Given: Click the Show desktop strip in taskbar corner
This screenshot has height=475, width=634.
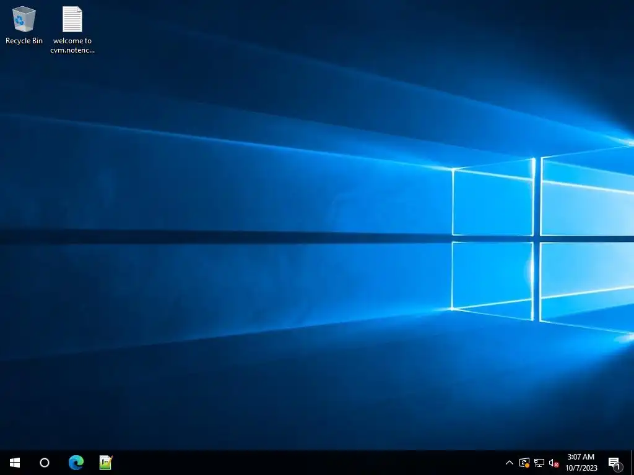Looking at the screenshot, I should click(632, 463).
